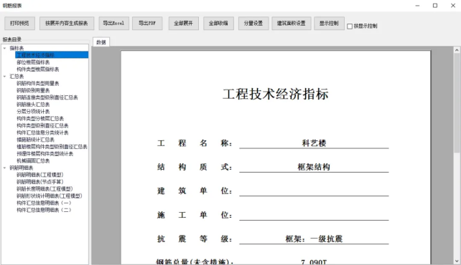Image resolution: width=461 pixels, height=265 pixels.
Task: Export the report with 导出PDF
Action: point(147,23)
